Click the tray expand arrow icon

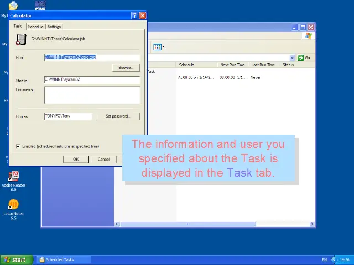click(x=334, y=259)
